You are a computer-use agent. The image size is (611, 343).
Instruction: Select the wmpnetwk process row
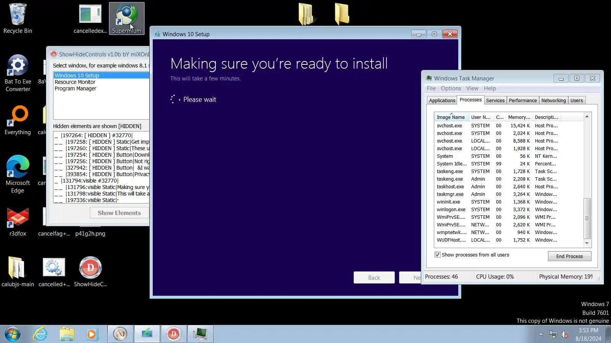pyautogui.click(x=509, y=232)
